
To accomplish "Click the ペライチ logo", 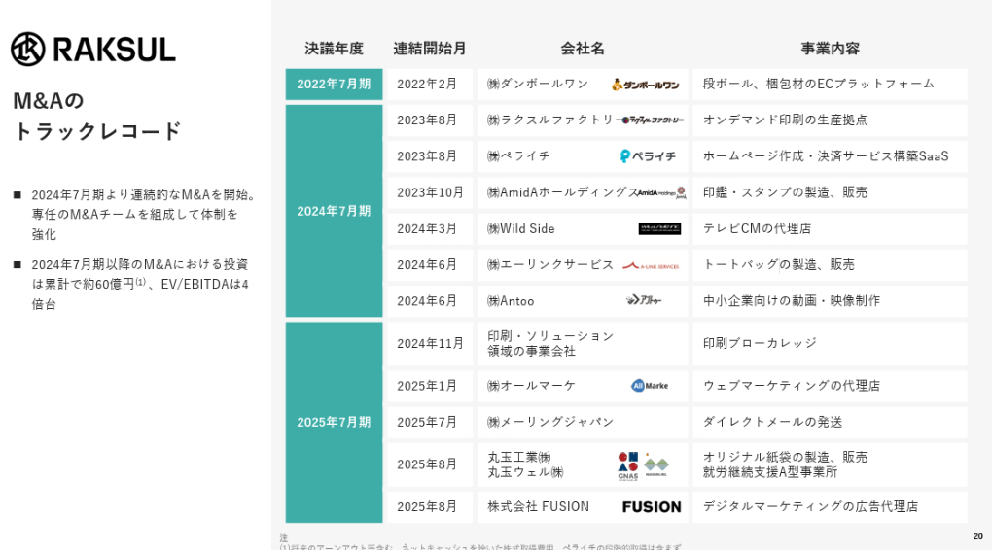I will pos(648,156).
